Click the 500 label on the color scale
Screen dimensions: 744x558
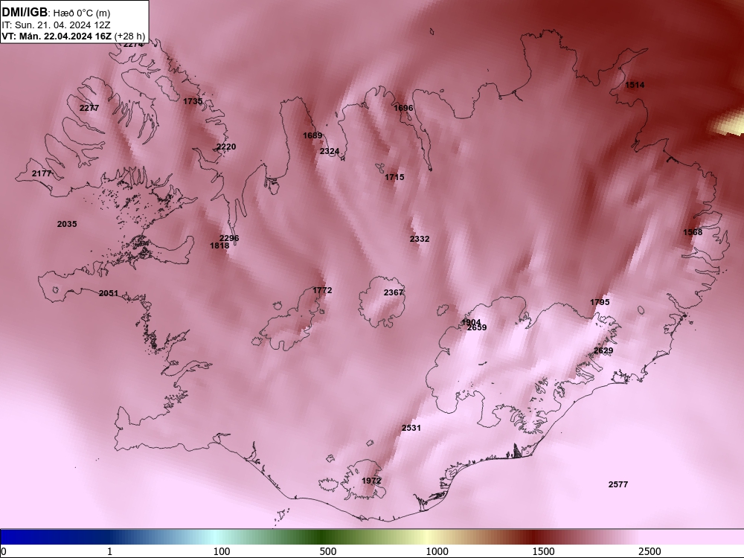pos(328,551)
